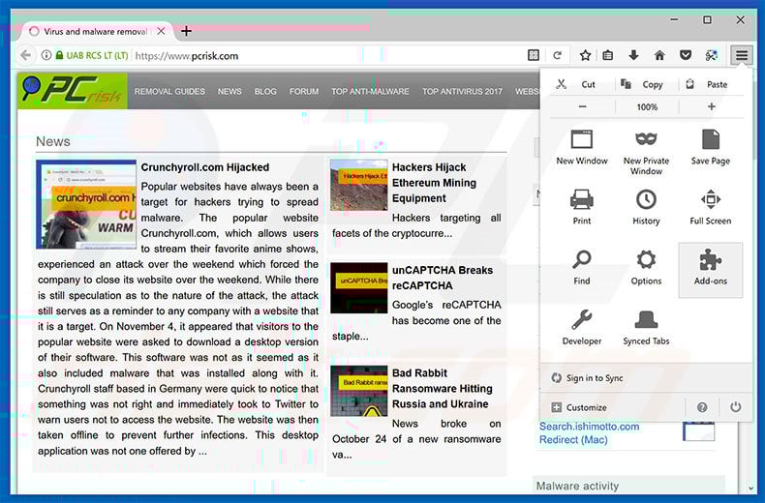Open the Developer wrench item
This screenshot has width=765, height=503.
point(582,328)
